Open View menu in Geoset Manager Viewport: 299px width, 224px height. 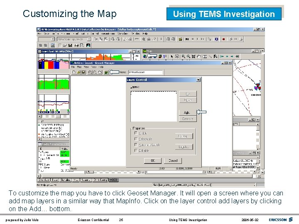pos(86,67)
